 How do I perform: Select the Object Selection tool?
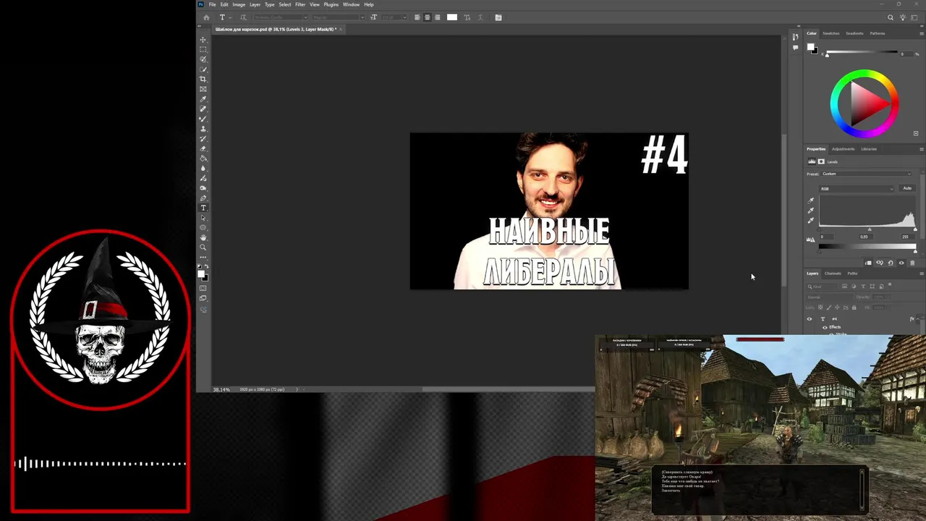[203, 69]
